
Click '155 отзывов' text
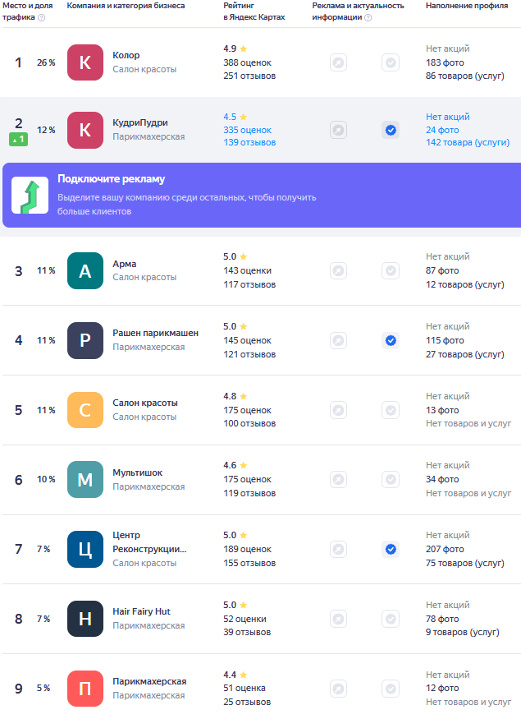(x=249, y=563)
